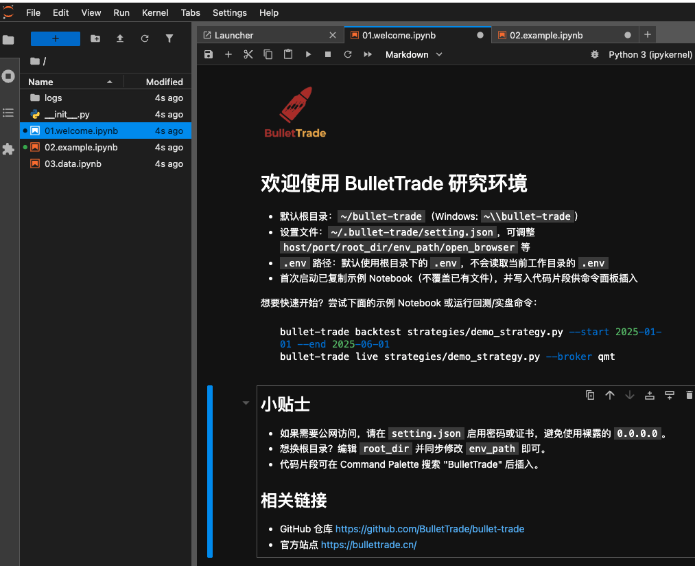Click the BulletTrade logo image
695x566 pixels.
point(295,113)
